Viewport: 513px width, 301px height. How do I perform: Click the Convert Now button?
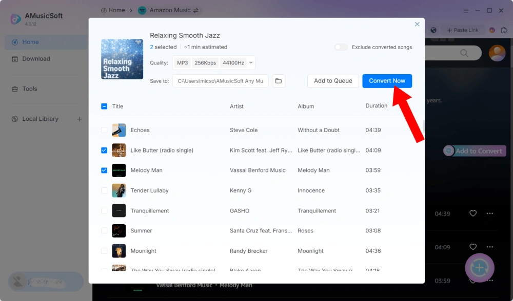pos(387,81)
